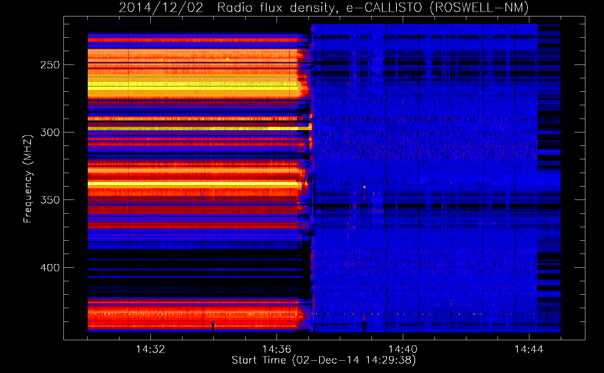This screenshot has width=604, height=373.
Task: Click the 'Start Time (02-Dec-14 14:29:38)' label
Action: [x=324, y=360]
